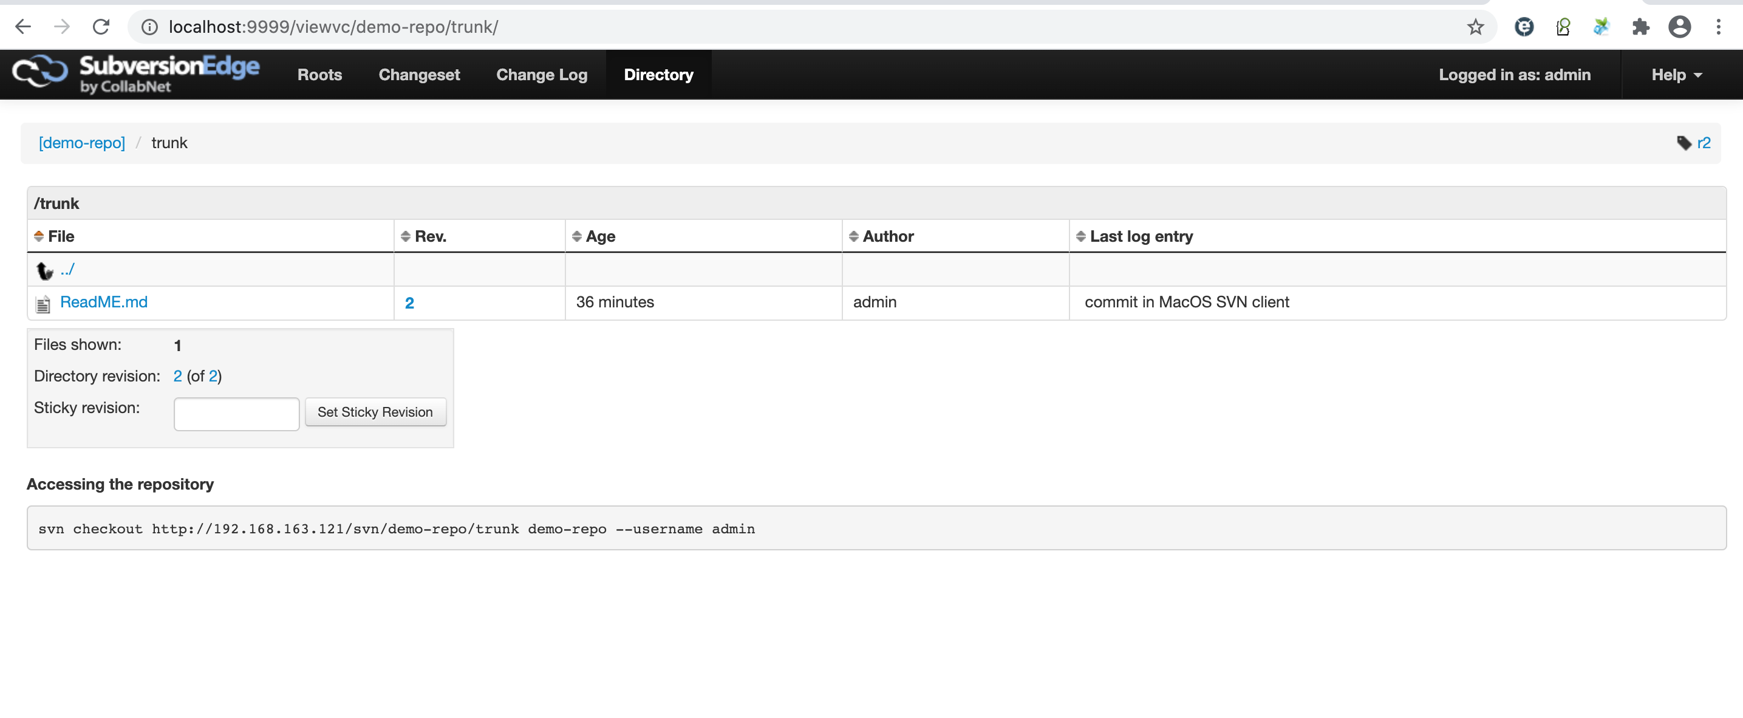This screenshot has width=1743, height=718.
Task: Switch to the Change Log tab
Action: (541, 75)
